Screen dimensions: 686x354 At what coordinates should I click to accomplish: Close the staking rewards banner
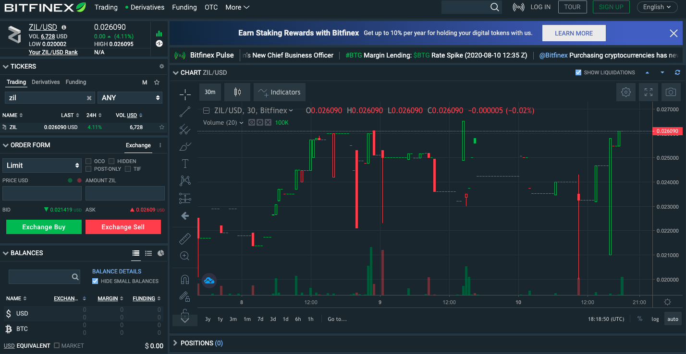pos(674,33)
